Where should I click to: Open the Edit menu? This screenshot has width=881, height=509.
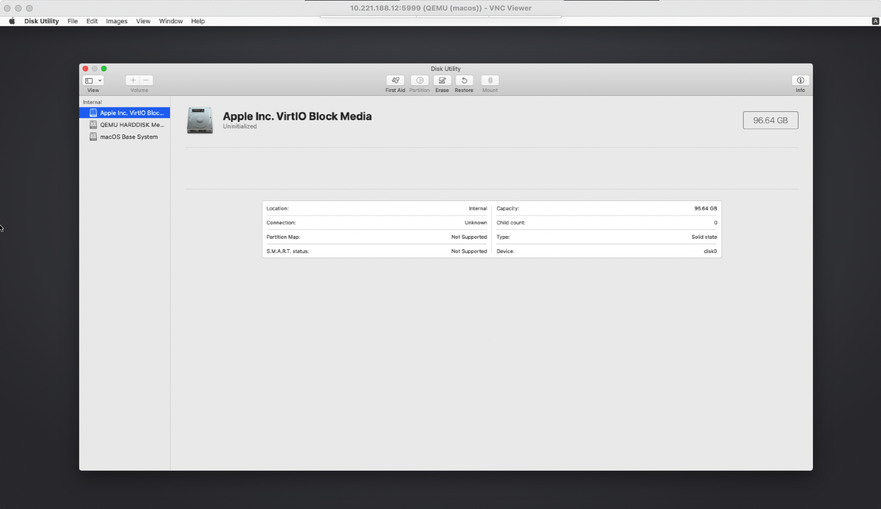[92, 21]
